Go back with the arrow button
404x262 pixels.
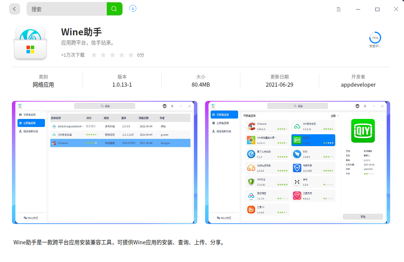tap(15, 9)
